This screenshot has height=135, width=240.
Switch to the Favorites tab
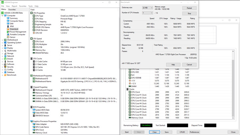pos(12,9)
